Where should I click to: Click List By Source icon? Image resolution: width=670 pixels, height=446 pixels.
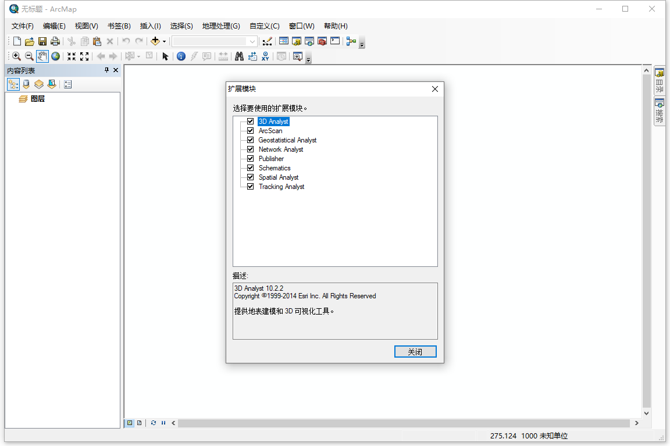click(26, 84)
